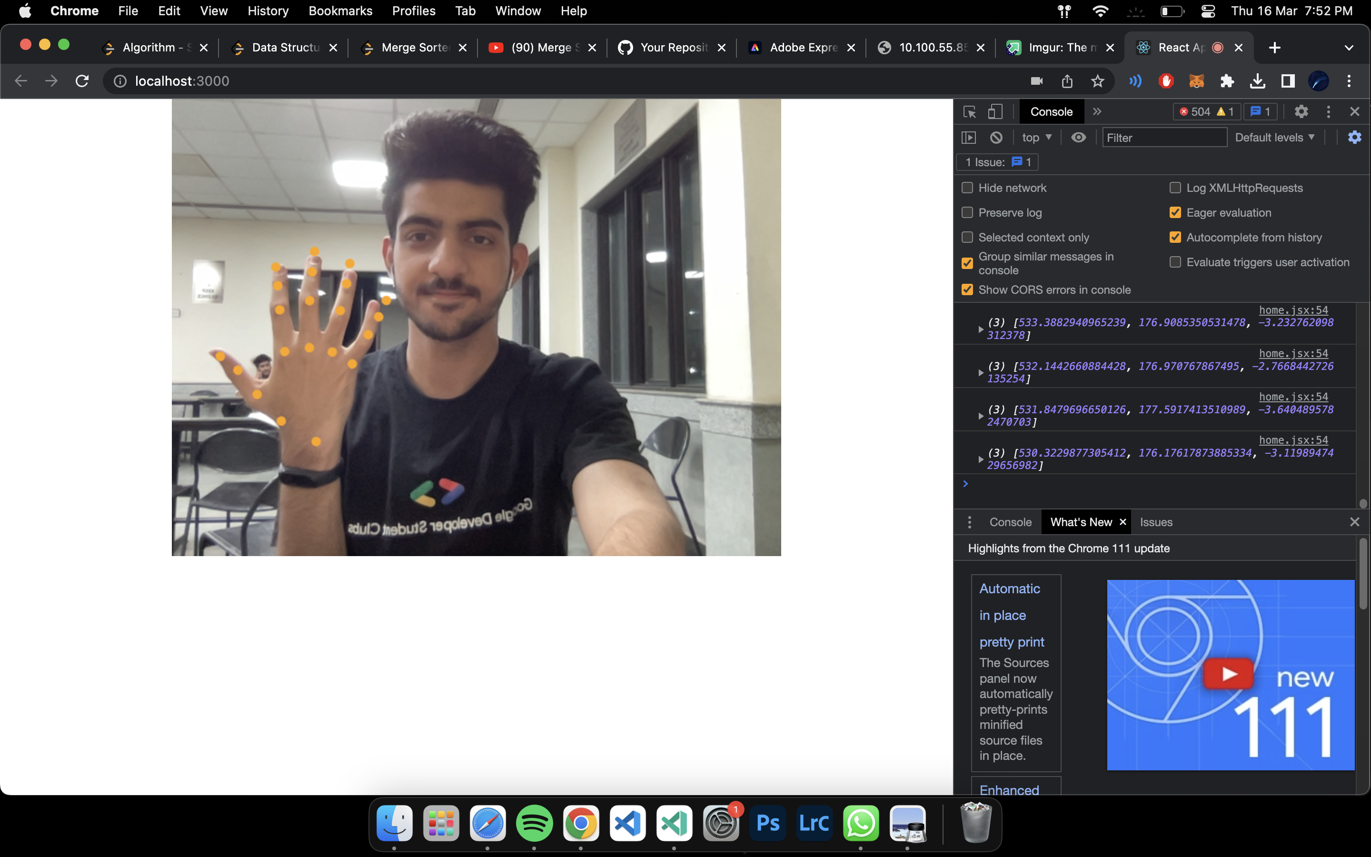This screenshot has height=857, width=1371.
Task: Enable Log XMLHttpRequests checkbox
Action: point(1175,188)
